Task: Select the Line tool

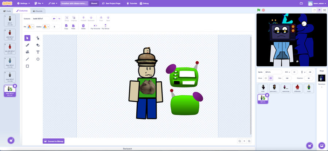Action: (27, 59)
